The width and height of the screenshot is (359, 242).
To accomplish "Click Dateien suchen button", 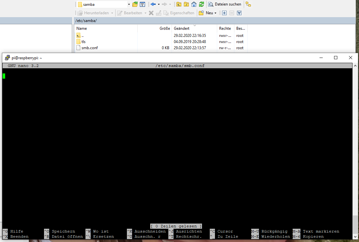I will [225, 4].
